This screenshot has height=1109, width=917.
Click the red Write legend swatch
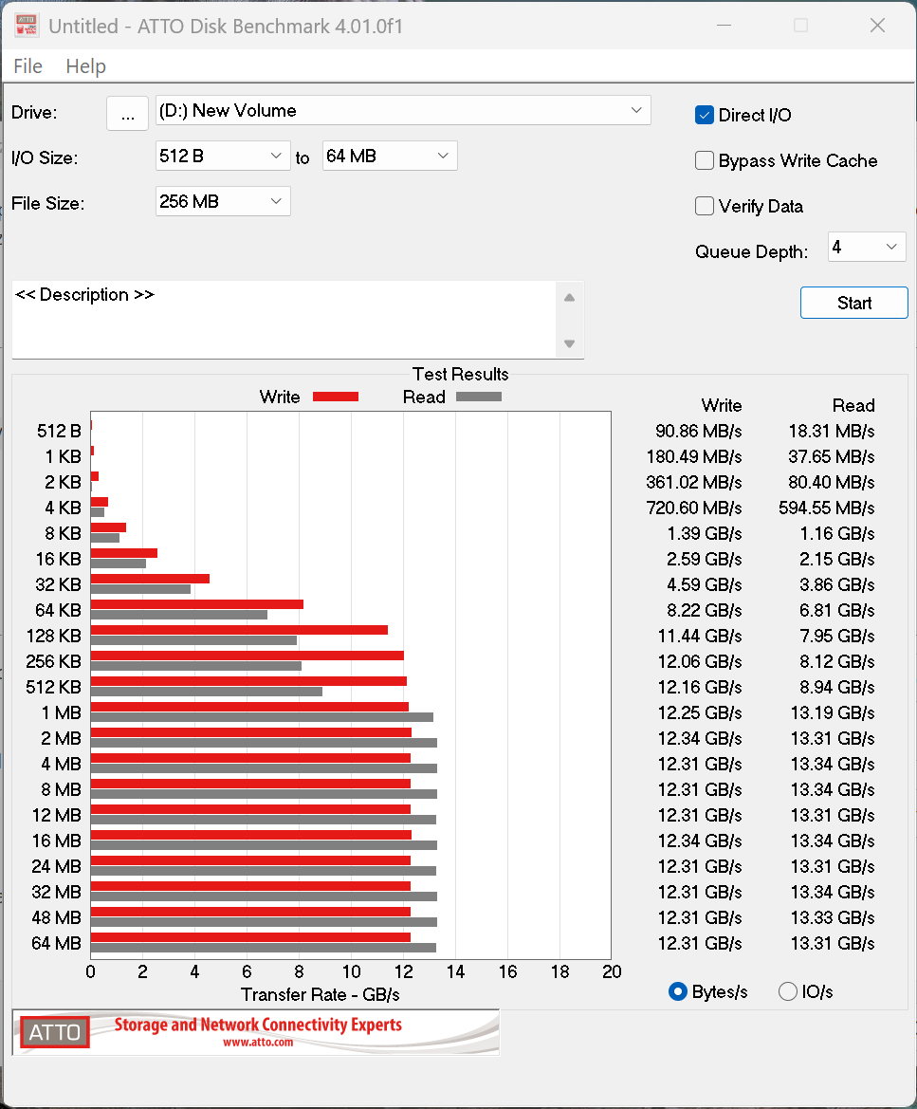coord(335,397)
